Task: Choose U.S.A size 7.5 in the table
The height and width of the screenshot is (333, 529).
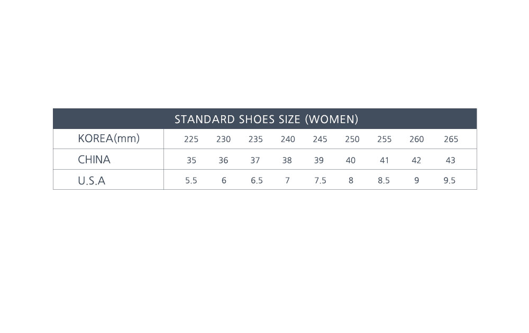Action: [x=320, y=181]
